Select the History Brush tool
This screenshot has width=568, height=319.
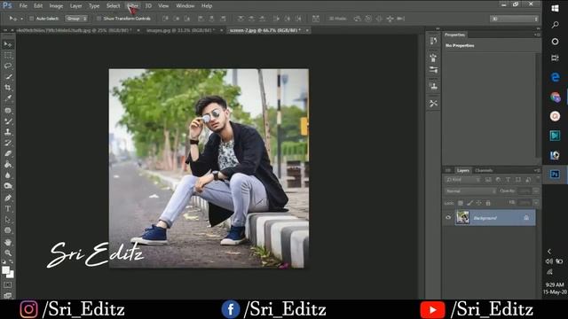[8, 143]
